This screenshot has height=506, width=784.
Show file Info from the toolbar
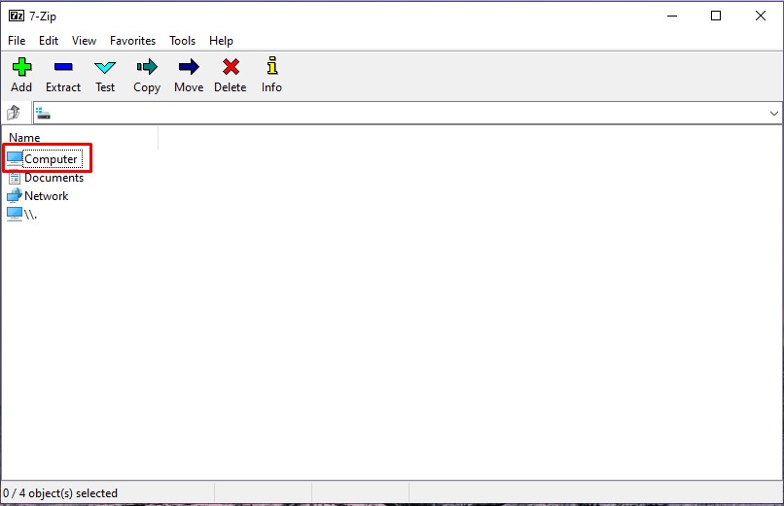coord(271,68)
